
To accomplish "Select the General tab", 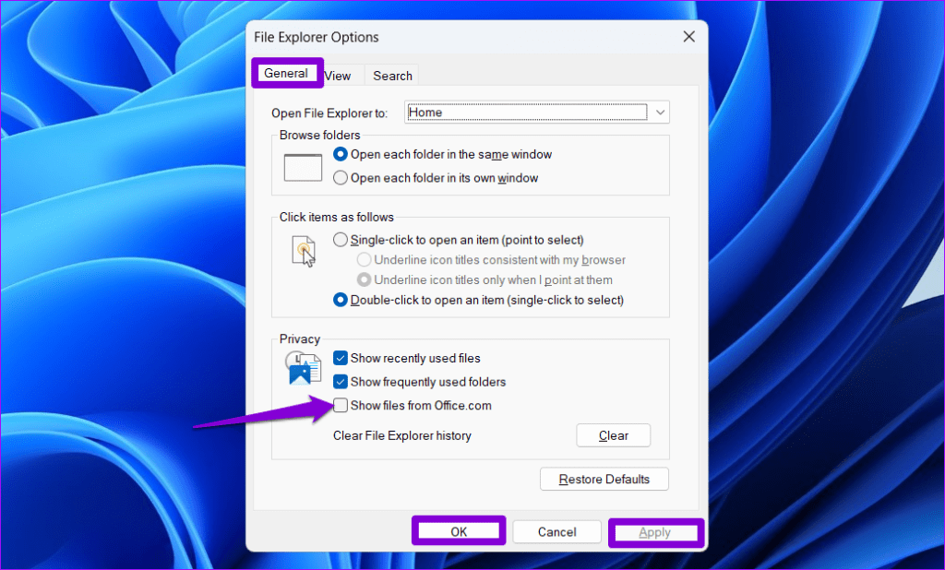I will 286,73.
